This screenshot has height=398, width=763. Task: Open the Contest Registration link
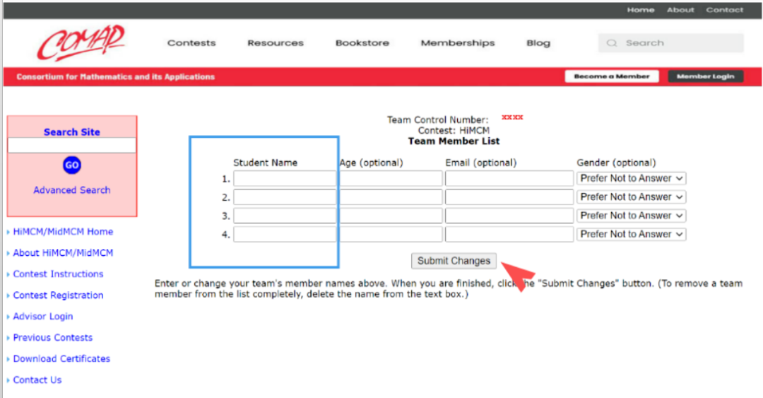pyautogui.click(x=58, y=295)
